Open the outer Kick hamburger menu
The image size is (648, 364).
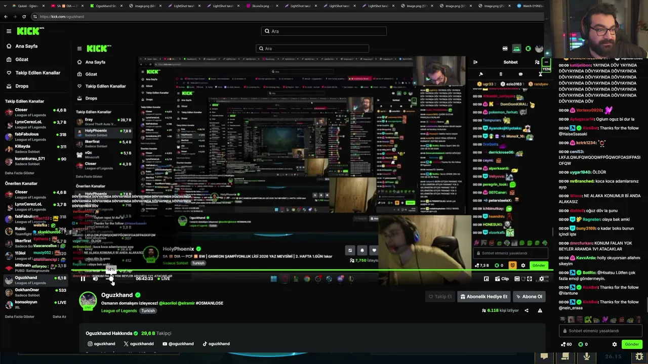9,31
